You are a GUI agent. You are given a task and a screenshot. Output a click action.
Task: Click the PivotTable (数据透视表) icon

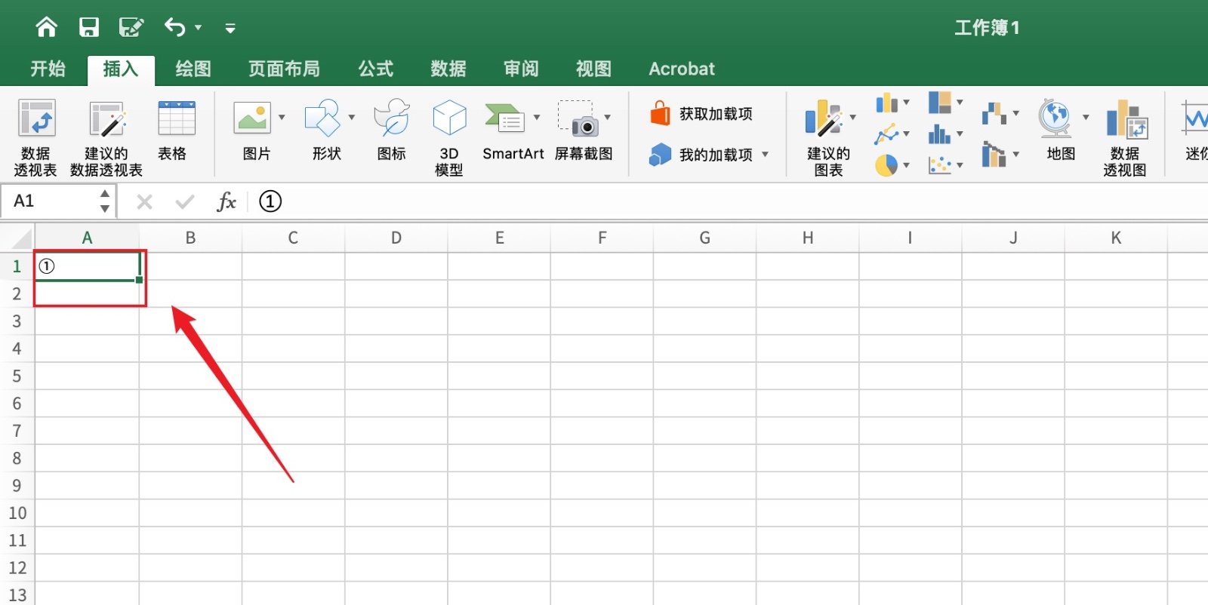coord(35,121)
